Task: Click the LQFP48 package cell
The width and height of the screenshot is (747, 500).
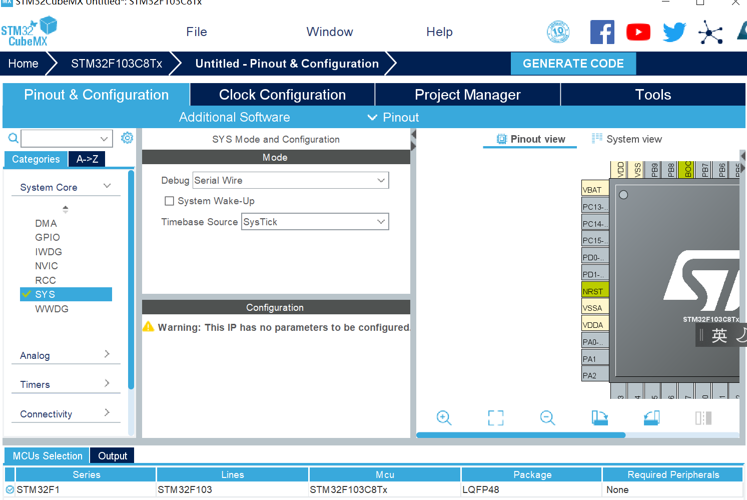Action: click(x=531, y=489)
